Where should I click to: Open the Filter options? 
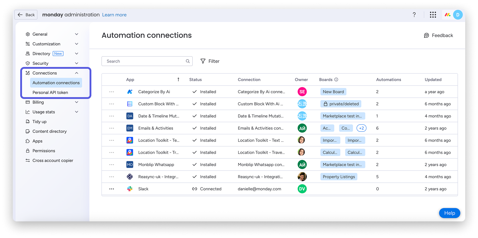coord(210,61)
